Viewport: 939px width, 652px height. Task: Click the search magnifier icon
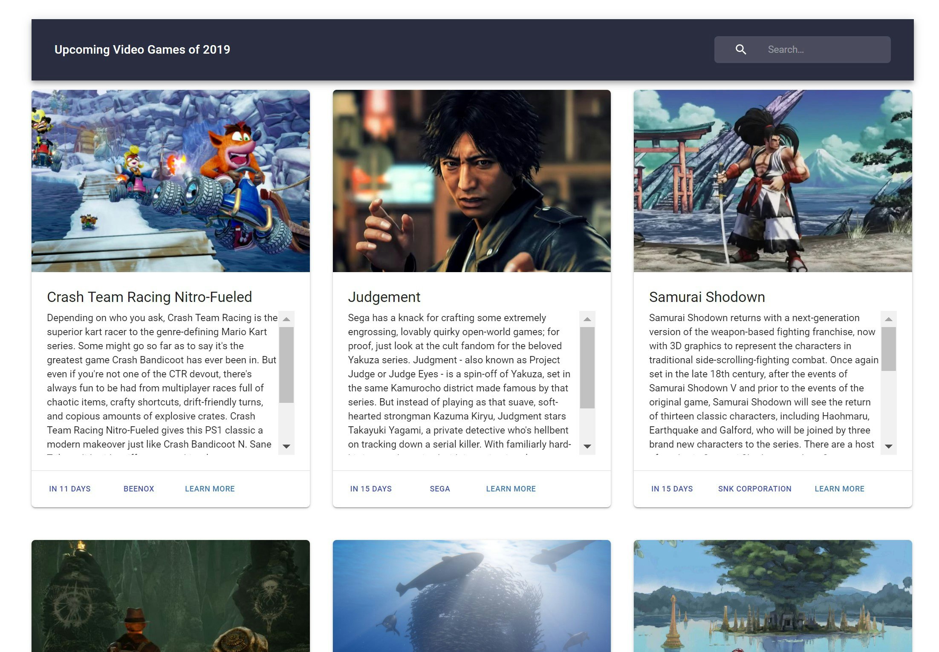tap(741, 49)
